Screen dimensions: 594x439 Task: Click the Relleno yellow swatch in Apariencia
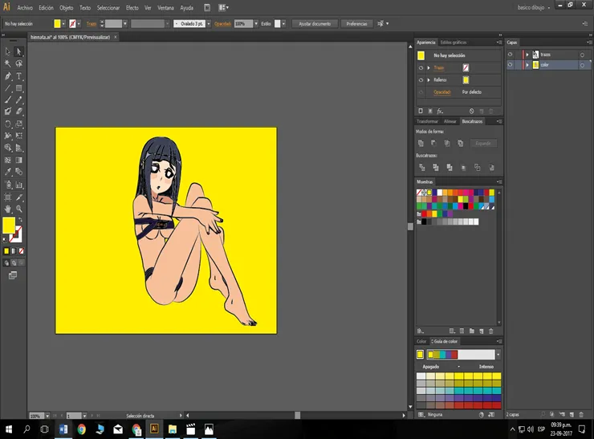[x=466, y=80]
